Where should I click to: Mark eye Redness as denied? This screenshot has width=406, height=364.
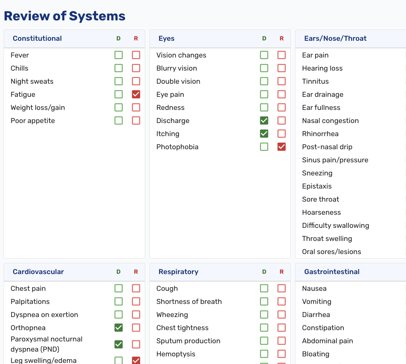[264, 107]
